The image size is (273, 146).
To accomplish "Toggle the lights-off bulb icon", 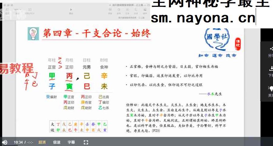I will point(271,88).
